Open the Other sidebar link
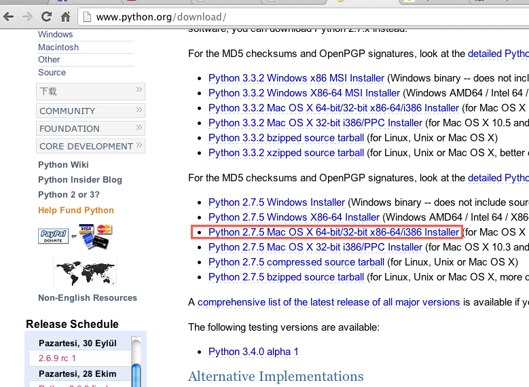529x387 pixels. [49, 59]
